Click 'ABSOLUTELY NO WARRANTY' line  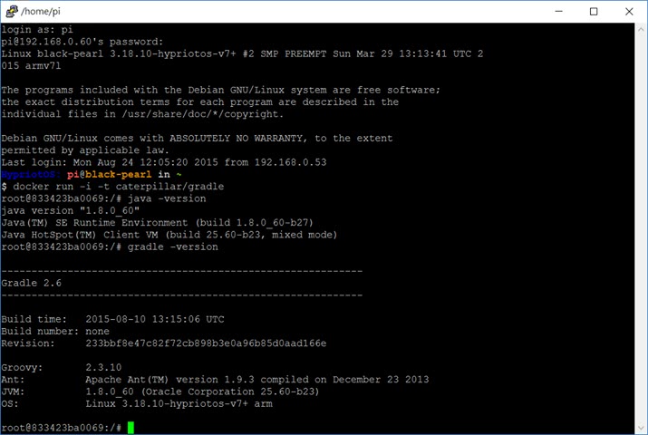tap(197, 138)
